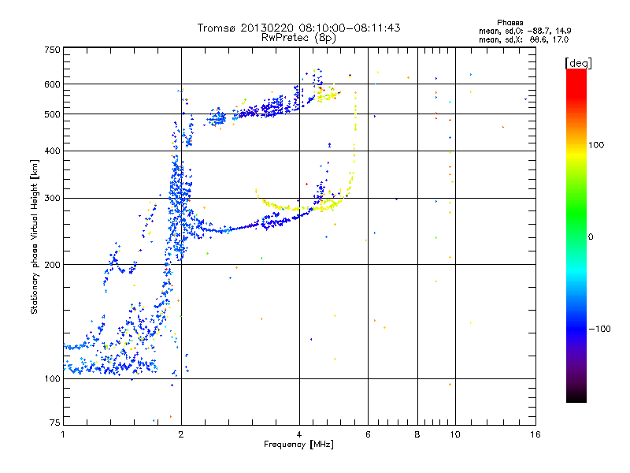This screenshot has width=630, height=473.
Task: Click the plot title 'Tromsø 20130220 08:10:00-08:11:43'
Action: tap(298, 28)
